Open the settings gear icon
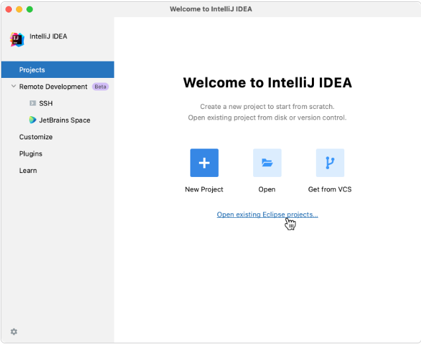421x344 pixels. [14, 331]
